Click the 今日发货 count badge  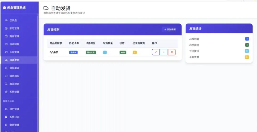[x=247, y=51]
